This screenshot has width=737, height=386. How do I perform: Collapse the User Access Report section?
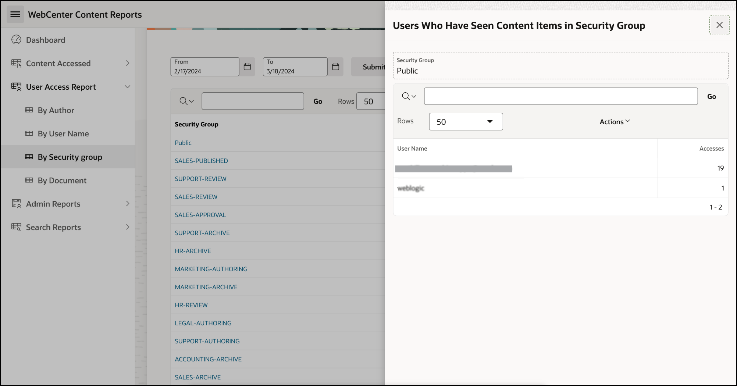coord(127,87)
